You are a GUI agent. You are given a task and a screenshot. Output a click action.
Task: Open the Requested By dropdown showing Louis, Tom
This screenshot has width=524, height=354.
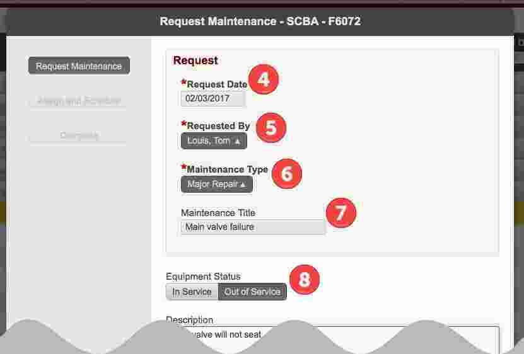point(214,141)
